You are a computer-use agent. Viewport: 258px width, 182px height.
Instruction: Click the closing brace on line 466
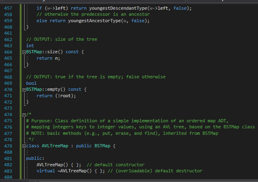(27, 65)
